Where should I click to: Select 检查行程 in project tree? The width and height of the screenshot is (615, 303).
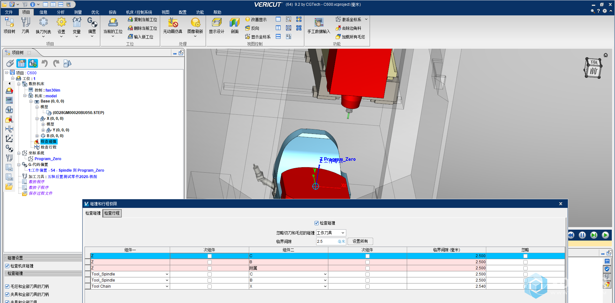coord(48,147)
